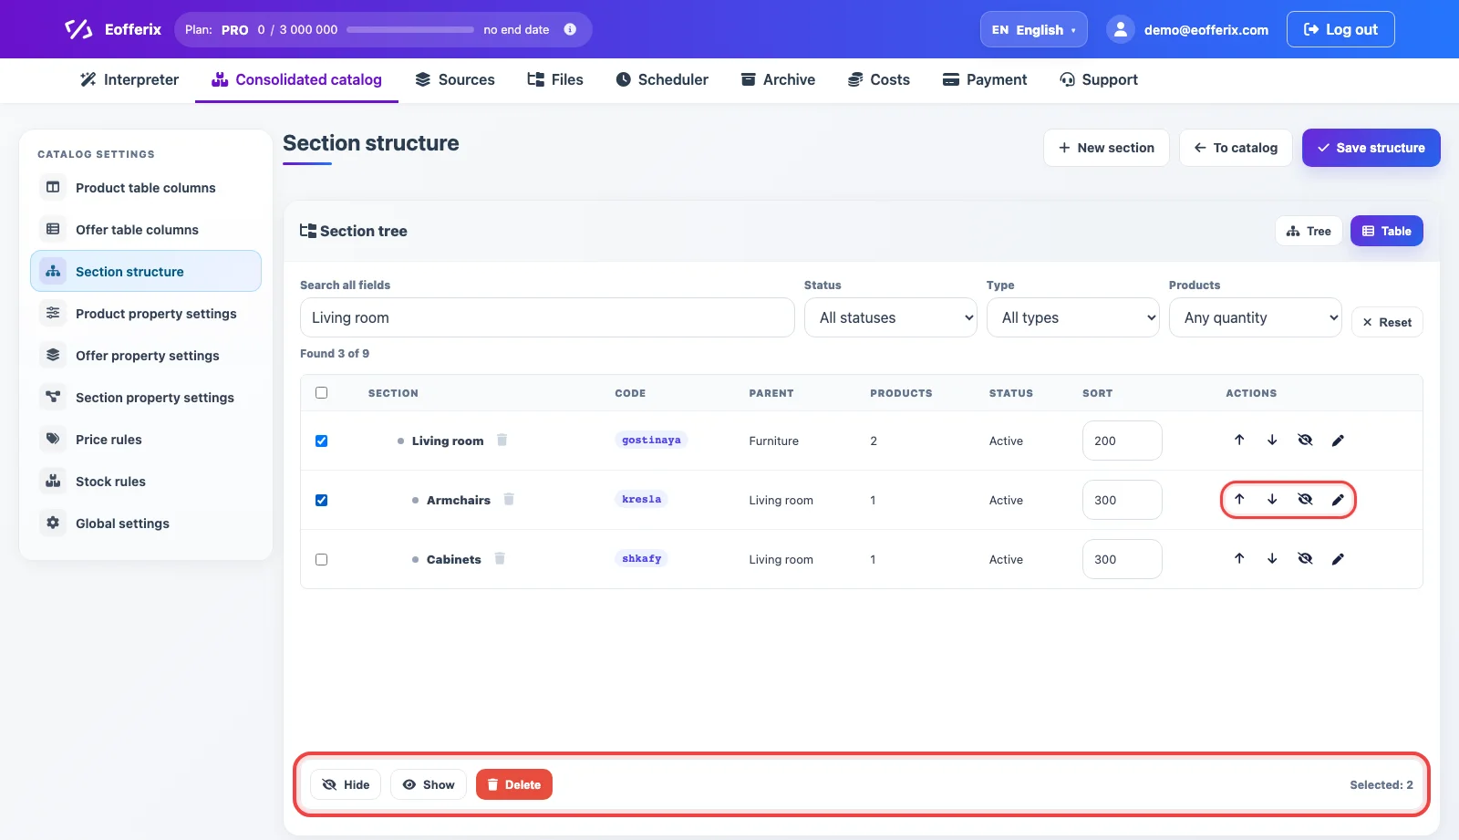Viewport: 1459px width, 840px height.
Task: Open Offer table columns settings
Action: click(146, 229)
